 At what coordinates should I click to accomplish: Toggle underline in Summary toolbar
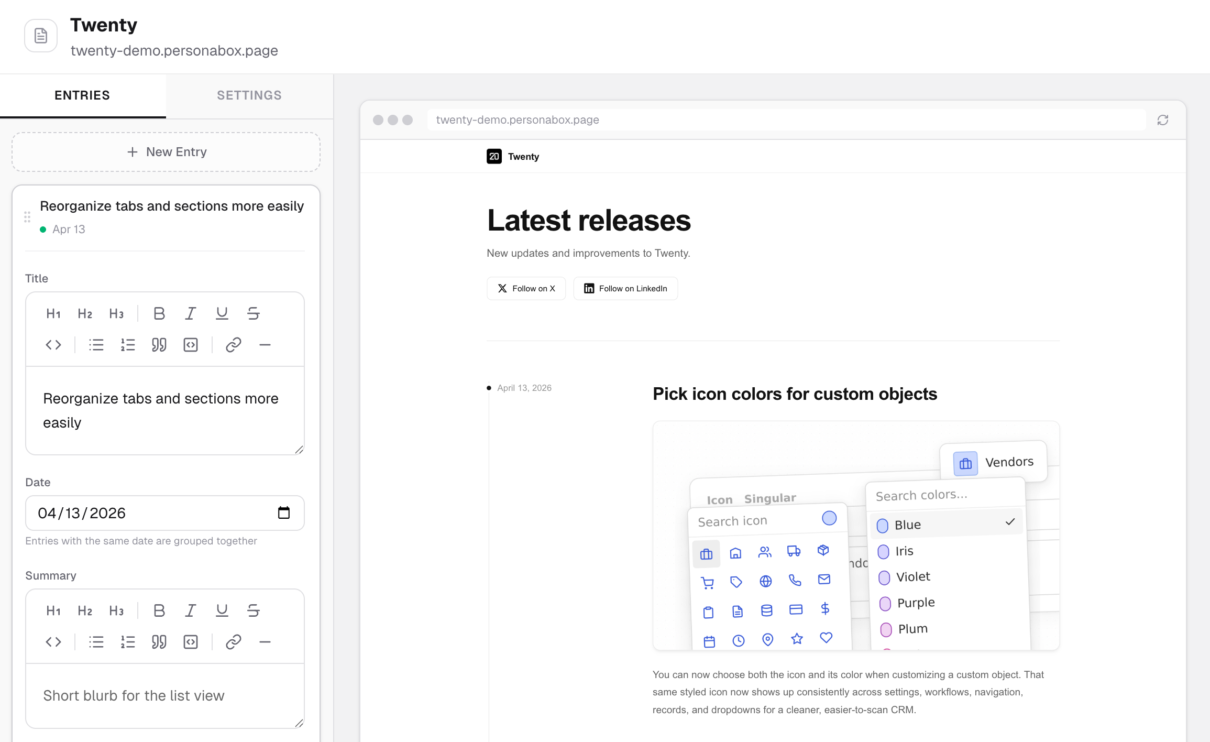pos(222,610)
